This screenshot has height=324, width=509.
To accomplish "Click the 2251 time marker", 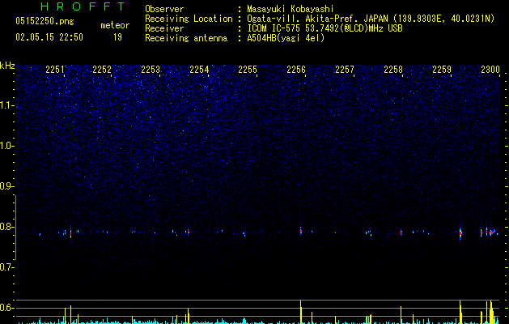I will click(55, 70).
